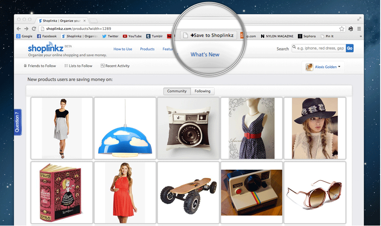Open the Shoplinkz | Organize bookmark
This screenshot has width=381, height=226.
click(x=79, y=36)
